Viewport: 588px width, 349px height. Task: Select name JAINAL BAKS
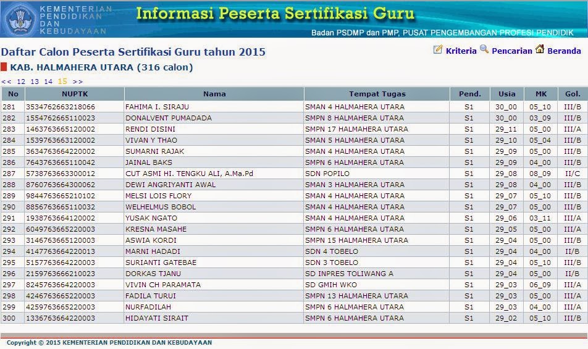pyautogui.click(x=149, y=162)
